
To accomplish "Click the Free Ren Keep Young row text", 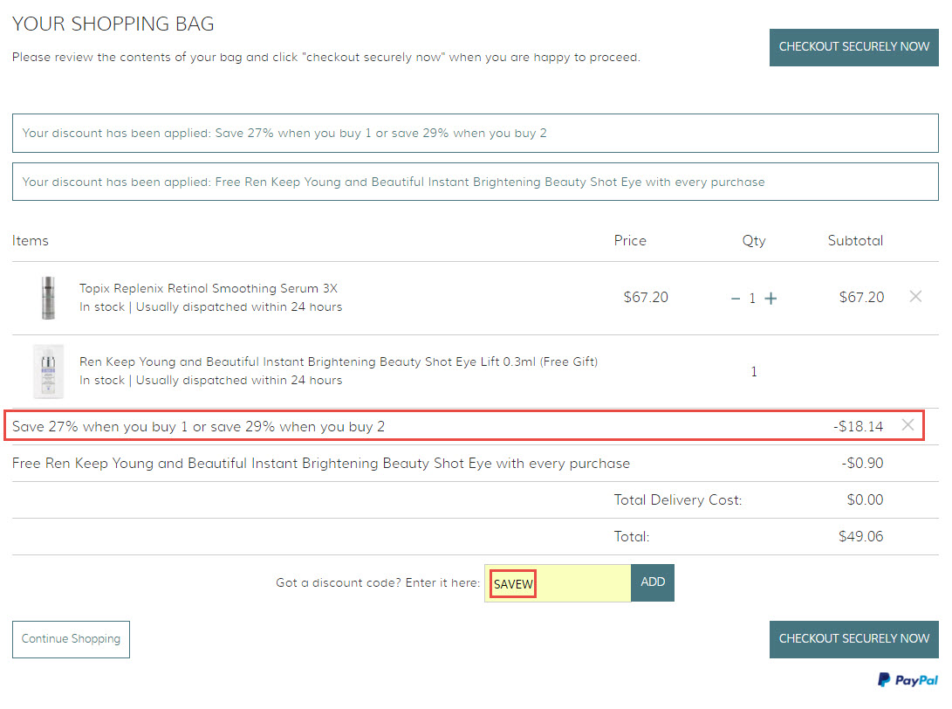I will pos(321,464).
